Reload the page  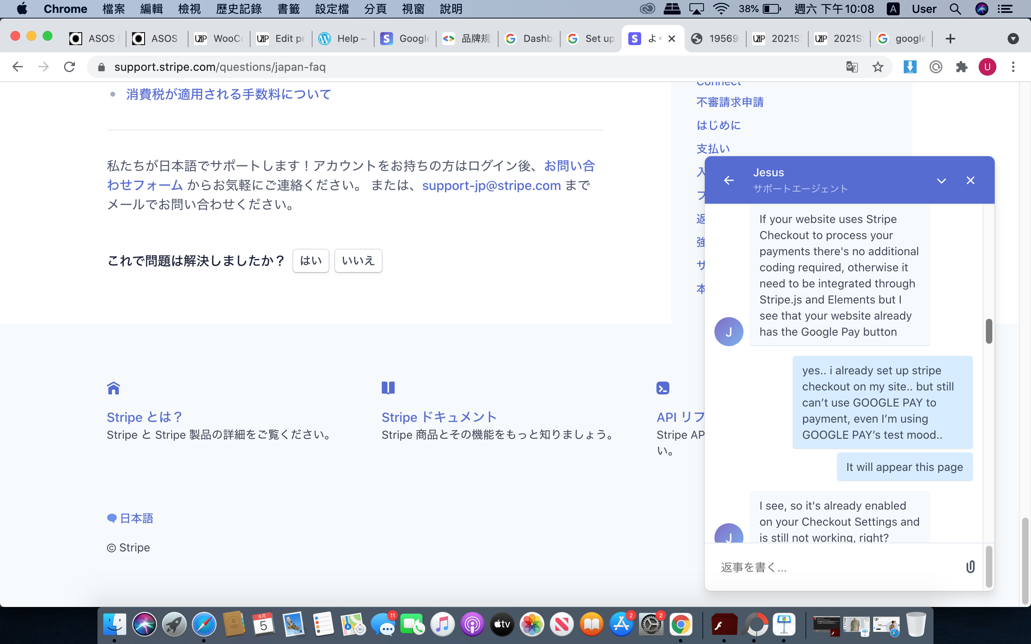(69, 67)
